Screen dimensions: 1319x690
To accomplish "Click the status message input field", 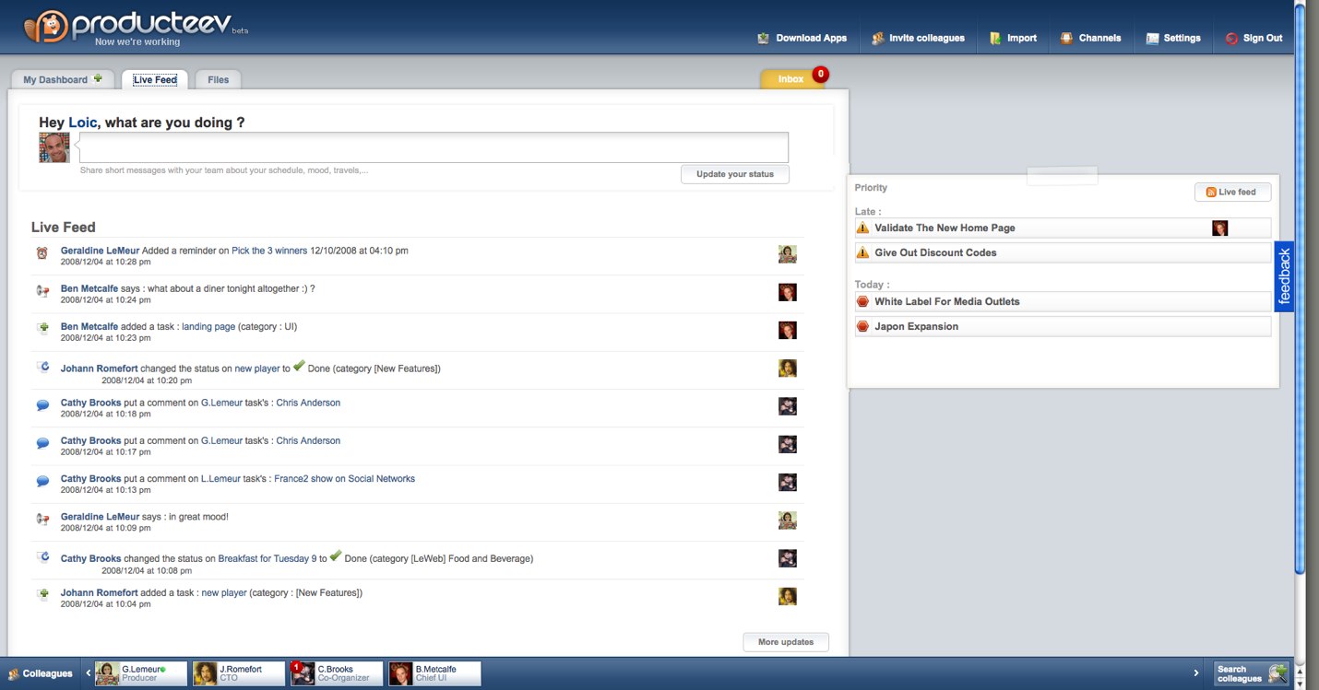I will pyautogui.click(x=434, y=147).
